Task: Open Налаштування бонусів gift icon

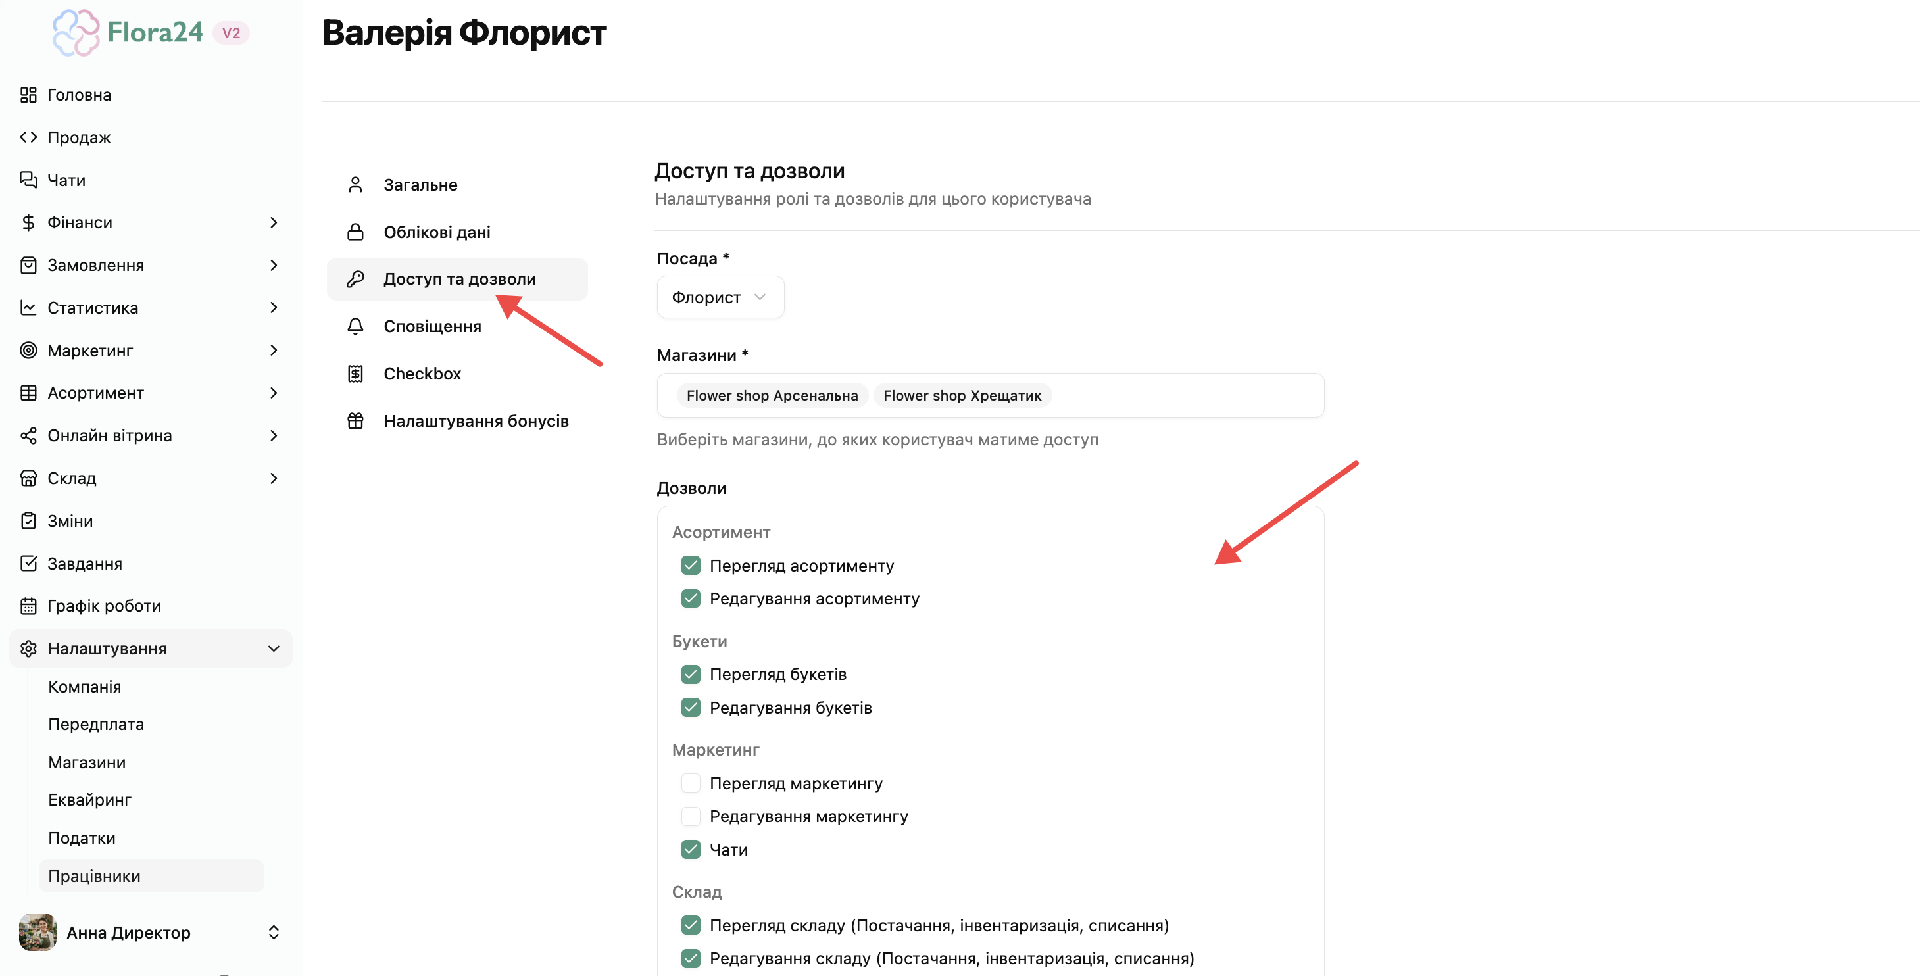Action: pyautogui.click(x=356, y=421)
